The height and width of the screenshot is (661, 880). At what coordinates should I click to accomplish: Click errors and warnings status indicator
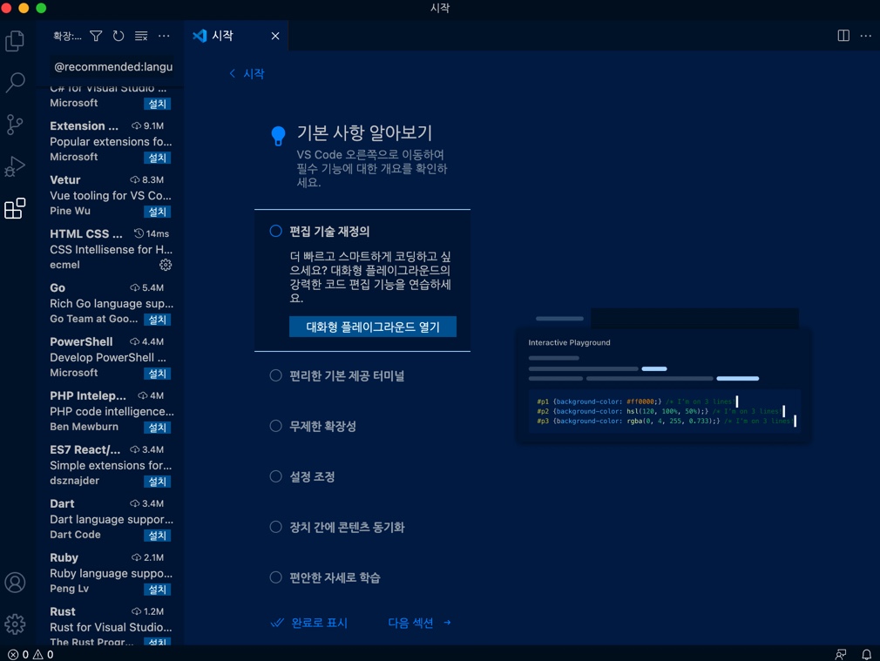pos(30,654)
